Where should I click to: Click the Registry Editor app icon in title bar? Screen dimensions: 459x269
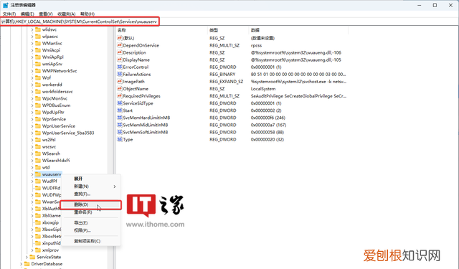click(x=5, y=5)
